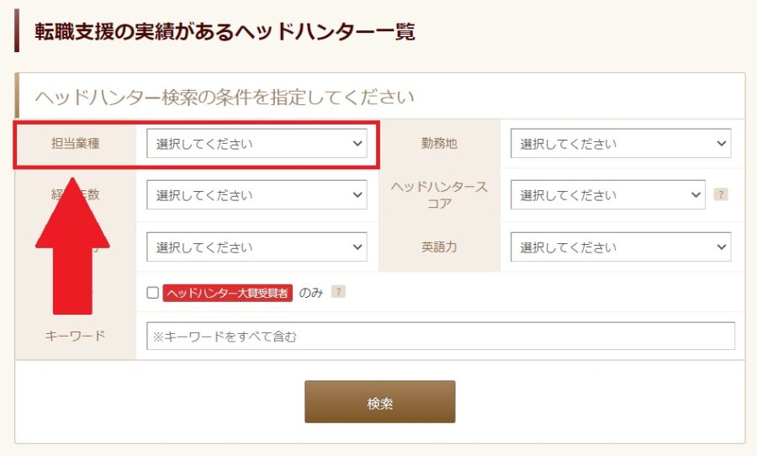Click heading 転職支援の実績があるヘッドハンター一覧
This screenshot has height=456, width=757.
[225, 32]
